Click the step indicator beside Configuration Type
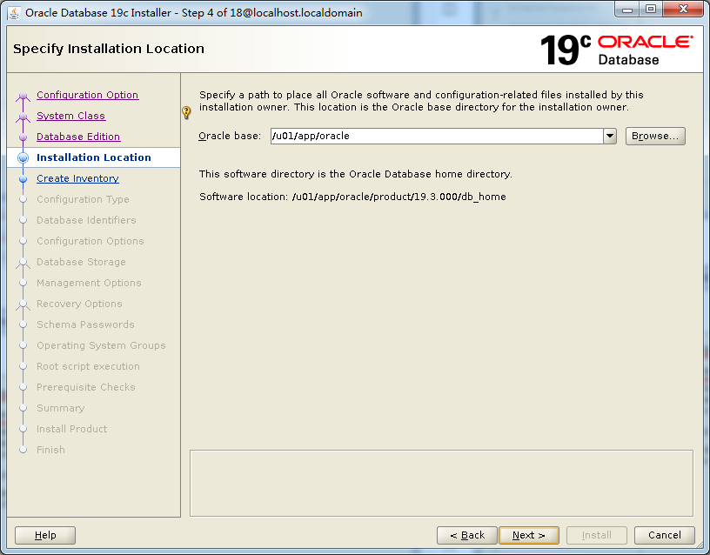Screen dimensions: 710x555 [x=23, y=199]
